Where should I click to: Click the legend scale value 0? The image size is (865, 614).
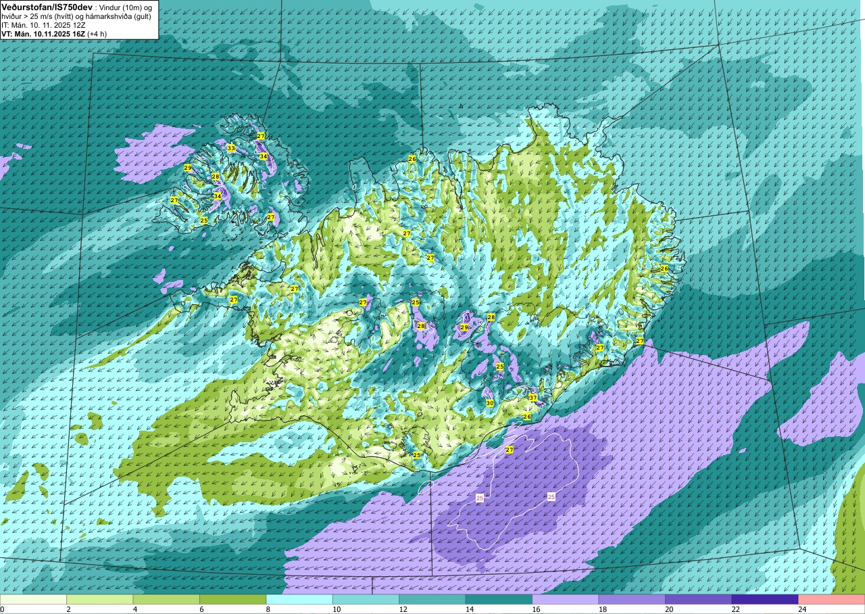[x=3, y=609]
